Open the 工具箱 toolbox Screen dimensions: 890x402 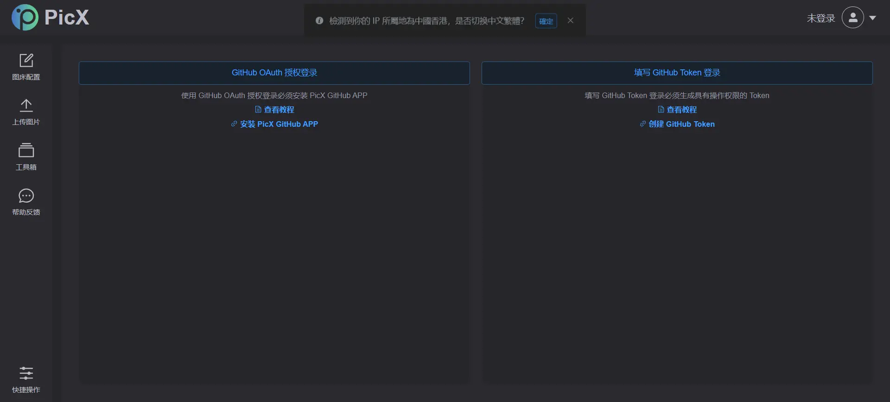[x=26, y=157]
